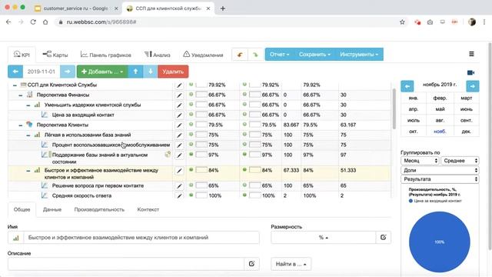Click next month arrow in calendar
The image size is (492, 277).
pos(473,85)
